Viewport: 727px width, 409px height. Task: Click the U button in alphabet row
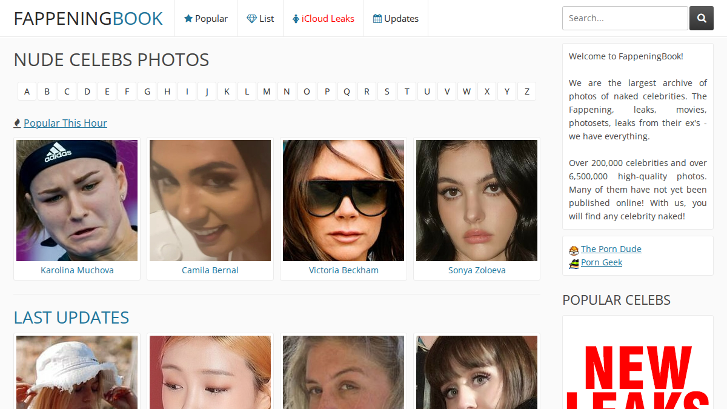click(427, 91)
